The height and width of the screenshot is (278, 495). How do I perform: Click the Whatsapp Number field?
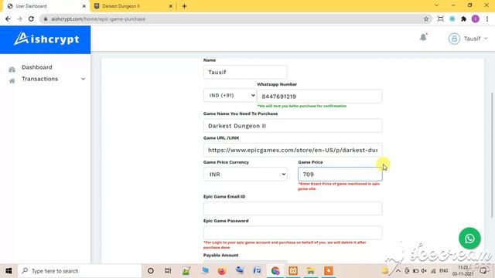coord(319,96)
